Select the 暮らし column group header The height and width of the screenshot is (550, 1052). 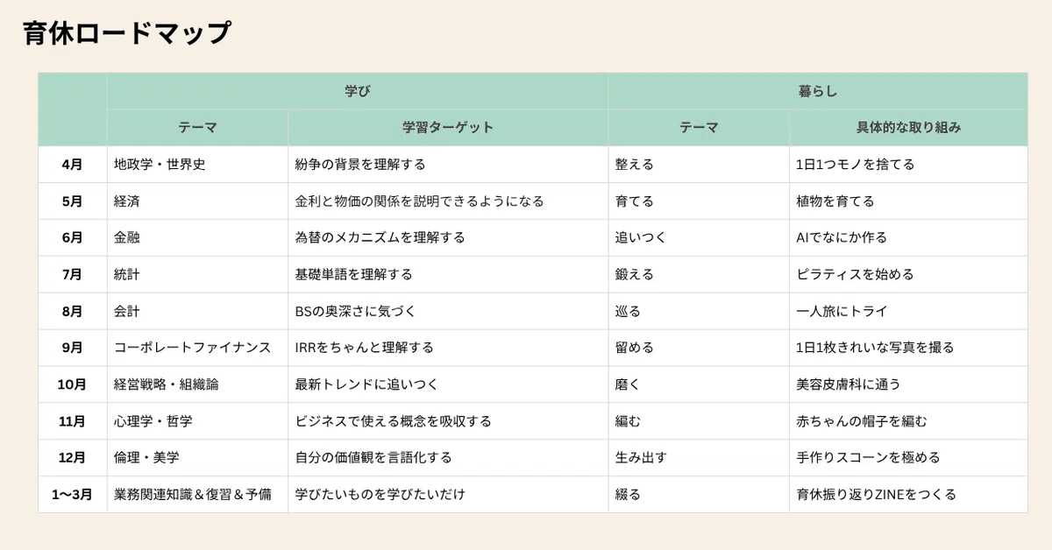(818, 91)
